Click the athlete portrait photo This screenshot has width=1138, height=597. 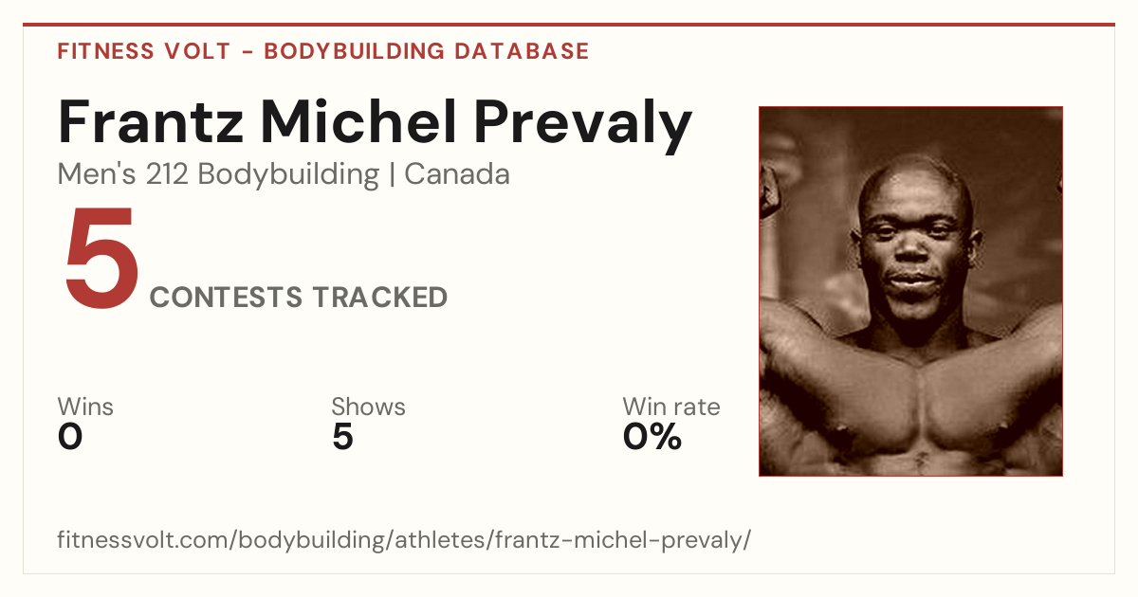pyautogui.click(x=910, y=291)
